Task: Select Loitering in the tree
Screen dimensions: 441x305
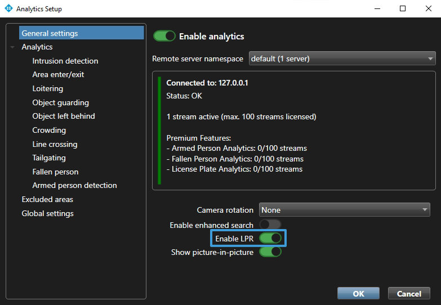Action: tap(48, 88)
